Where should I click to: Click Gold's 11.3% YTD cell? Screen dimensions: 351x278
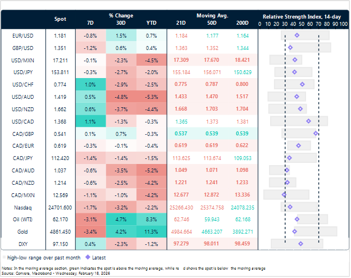click(x=151, y=231)
